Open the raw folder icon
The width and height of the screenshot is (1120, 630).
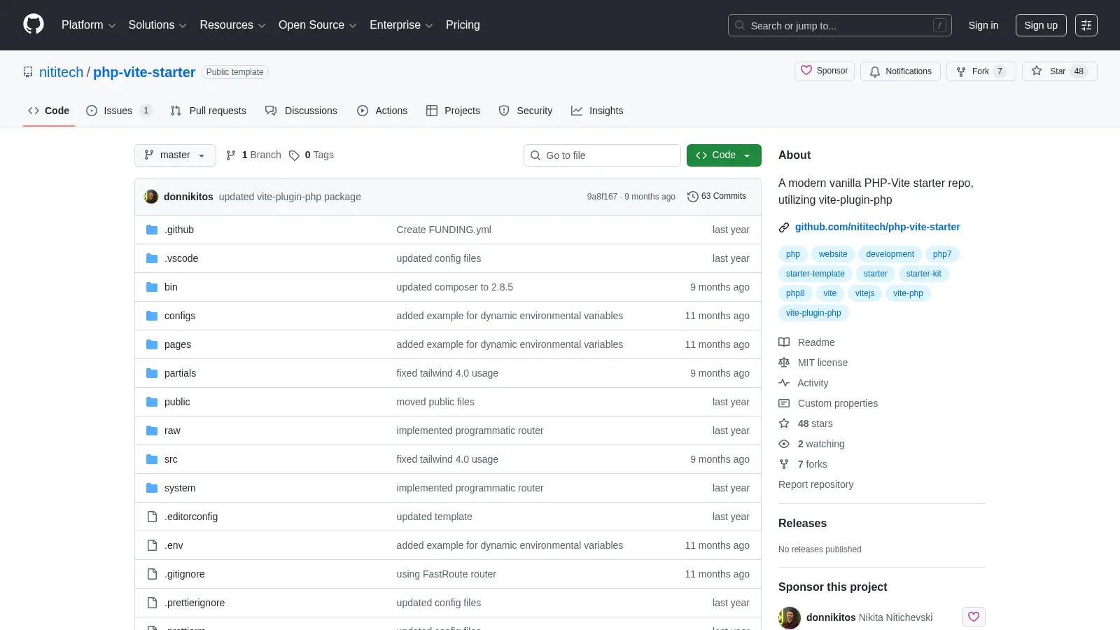[x=152, y=430]
